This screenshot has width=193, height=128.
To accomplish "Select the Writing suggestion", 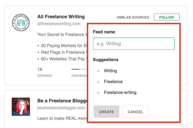I will tap(110, 71).
